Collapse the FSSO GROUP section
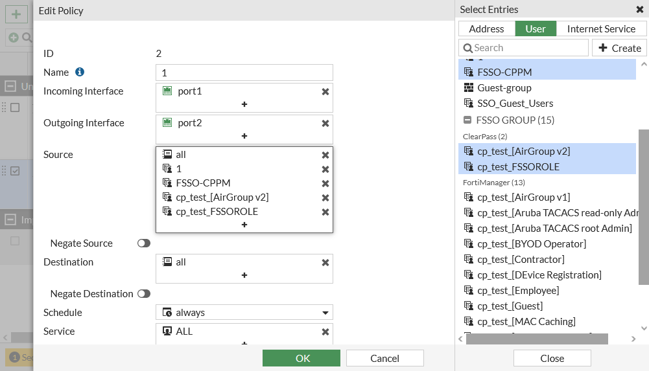 467,120
